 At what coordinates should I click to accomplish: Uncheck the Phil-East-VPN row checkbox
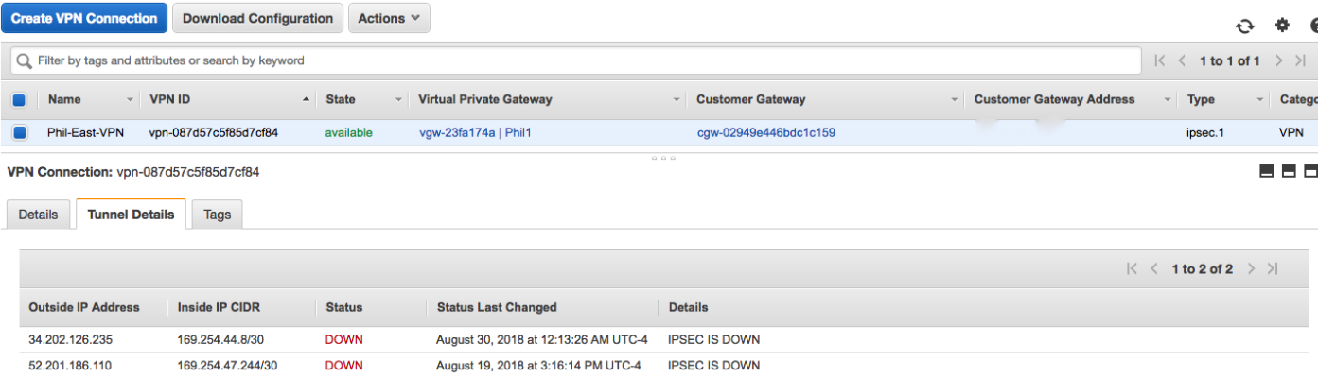click(19, 133)
